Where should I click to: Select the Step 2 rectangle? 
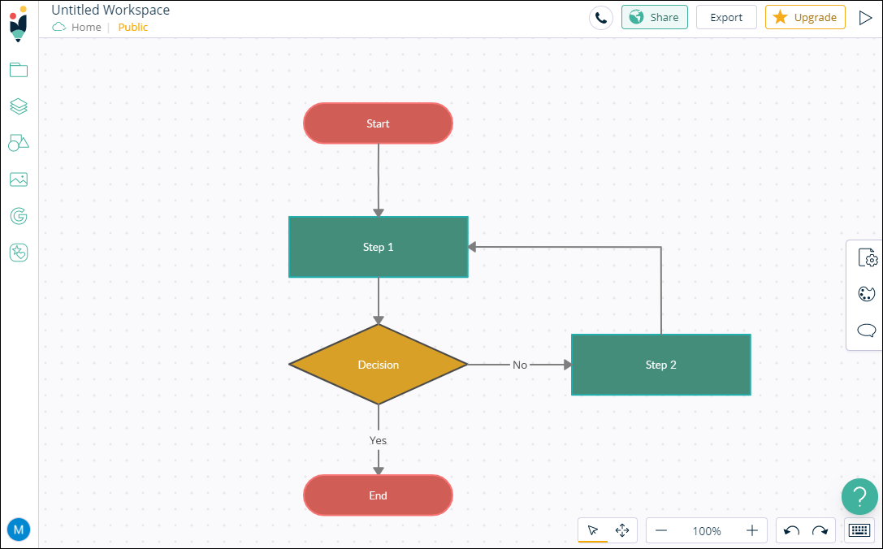pos(660,365)
